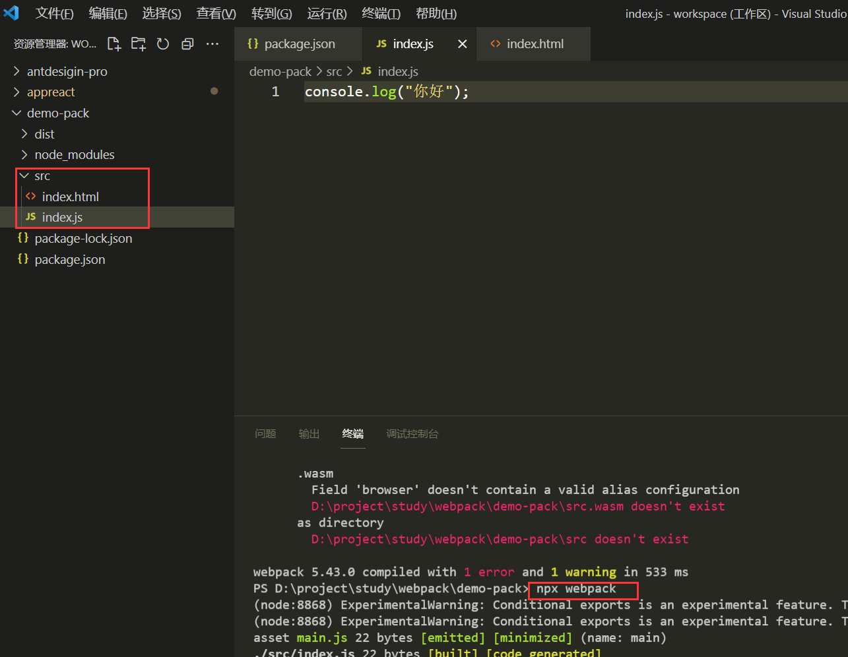Click the explorer header title 资源管理器

(x=55, y=44)
